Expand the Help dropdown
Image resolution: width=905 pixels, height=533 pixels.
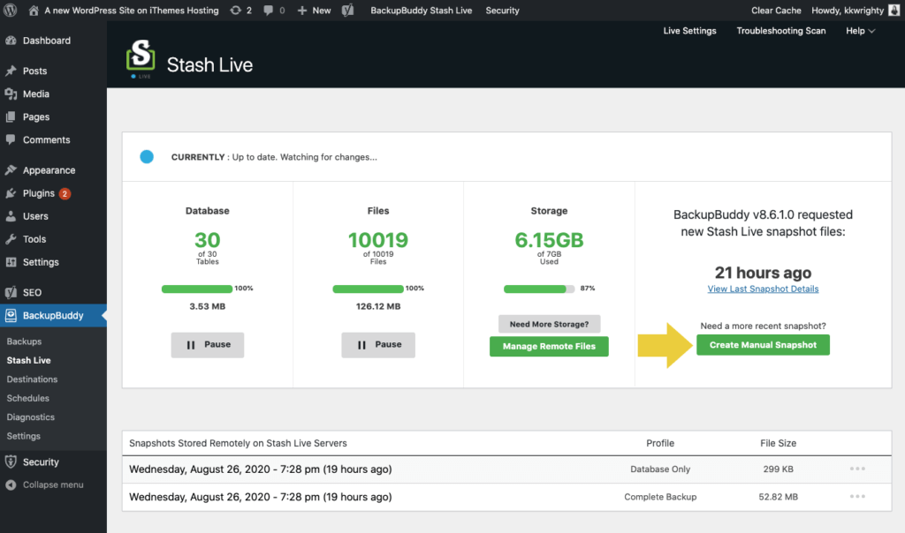coord(861,31)
